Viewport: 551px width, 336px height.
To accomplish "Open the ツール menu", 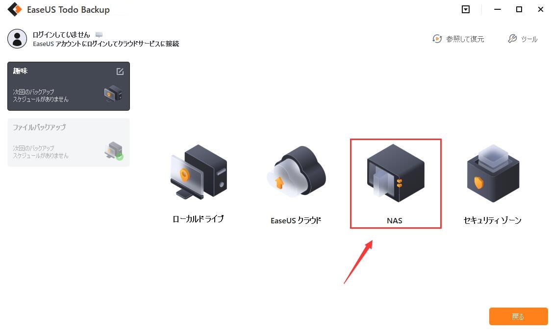I will pos(523,39).
